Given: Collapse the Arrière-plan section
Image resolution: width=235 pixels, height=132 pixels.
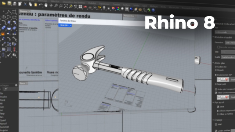Looking at the screenshot, I should (x=213, y=63).
